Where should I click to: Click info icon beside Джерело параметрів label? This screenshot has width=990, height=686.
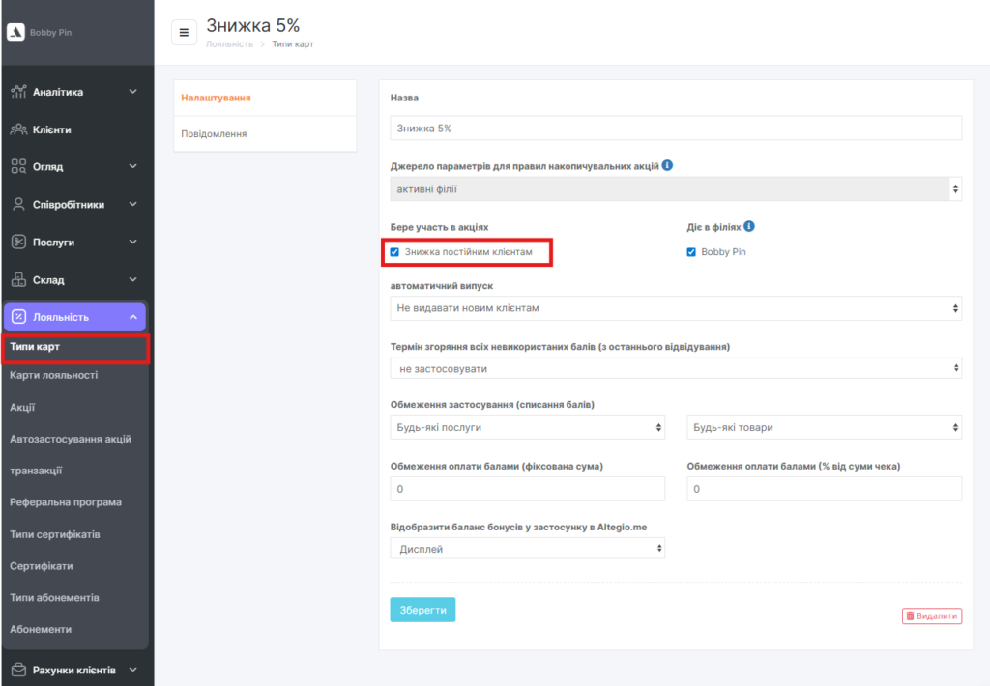(x=668, y=165)
